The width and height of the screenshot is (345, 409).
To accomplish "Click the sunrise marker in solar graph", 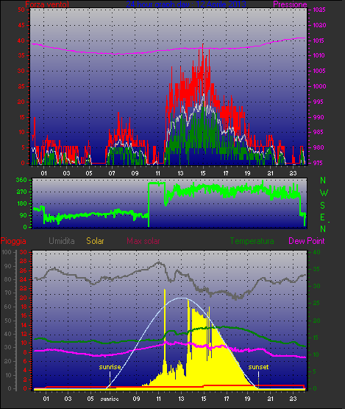I will pyautogui.click(x=110, y=367).
